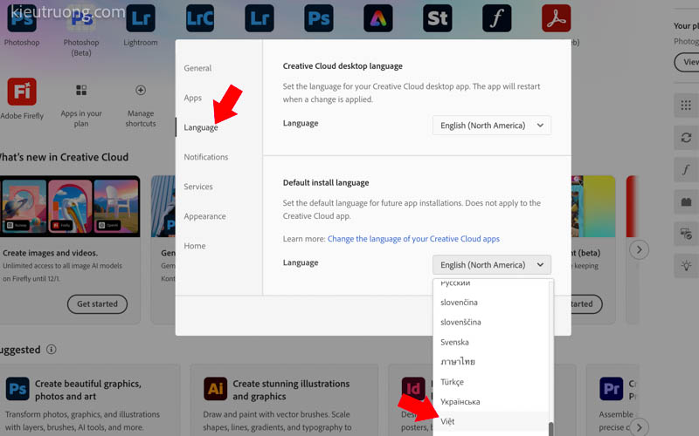Open Change the language of your apps link
The height and width of the screenshot is (436, 699).
point(413,239)
